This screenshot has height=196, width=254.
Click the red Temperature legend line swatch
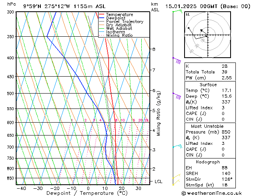(x=102, y=15)
